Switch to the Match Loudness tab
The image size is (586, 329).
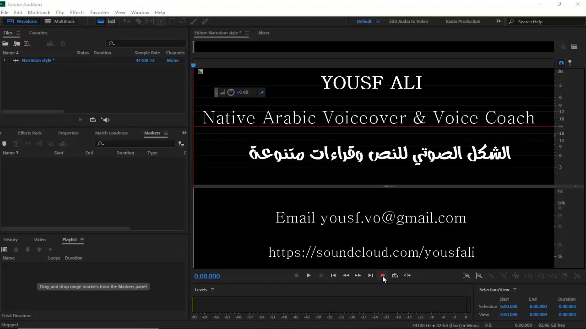coord(111,133)
